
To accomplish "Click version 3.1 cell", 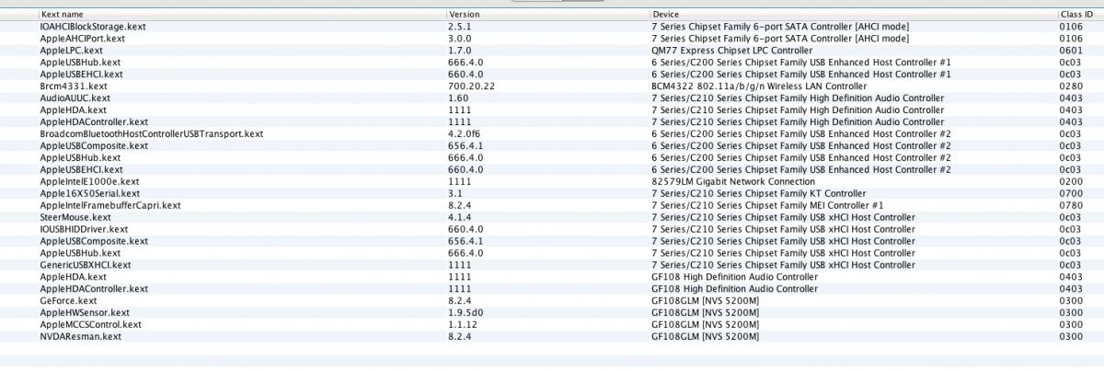I will [x=454, y=193].
